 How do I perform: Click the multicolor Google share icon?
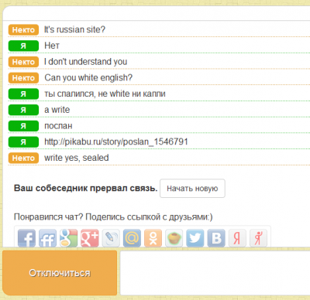69,238
